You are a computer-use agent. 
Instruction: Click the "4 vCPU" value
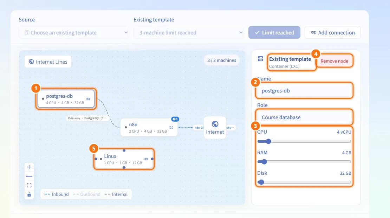(344, 132)
